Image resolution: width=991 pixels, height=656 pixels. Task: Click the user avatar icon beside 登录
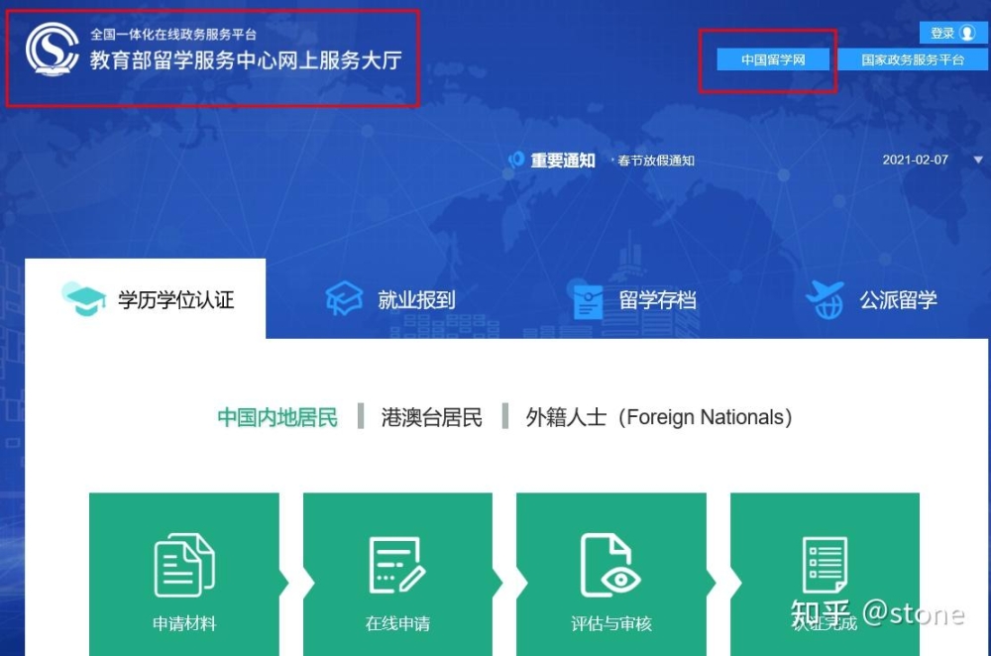(x=967, y=33)
